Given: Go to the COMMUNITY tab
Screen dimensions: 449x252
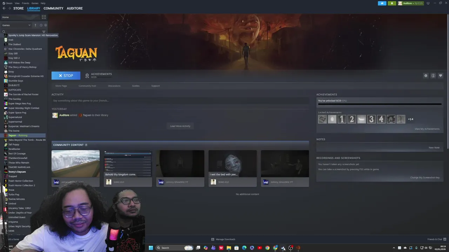Looking at the screenshot, I should (x=53, y=8).
